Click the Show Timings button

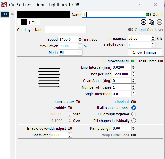click(145, 52)
